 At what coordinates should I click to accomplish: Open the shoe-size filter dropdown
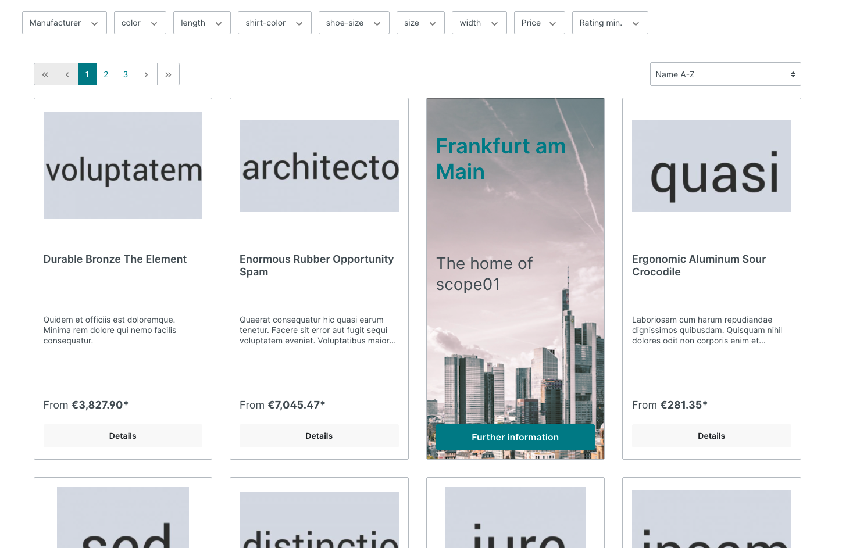tap(354, 23)
